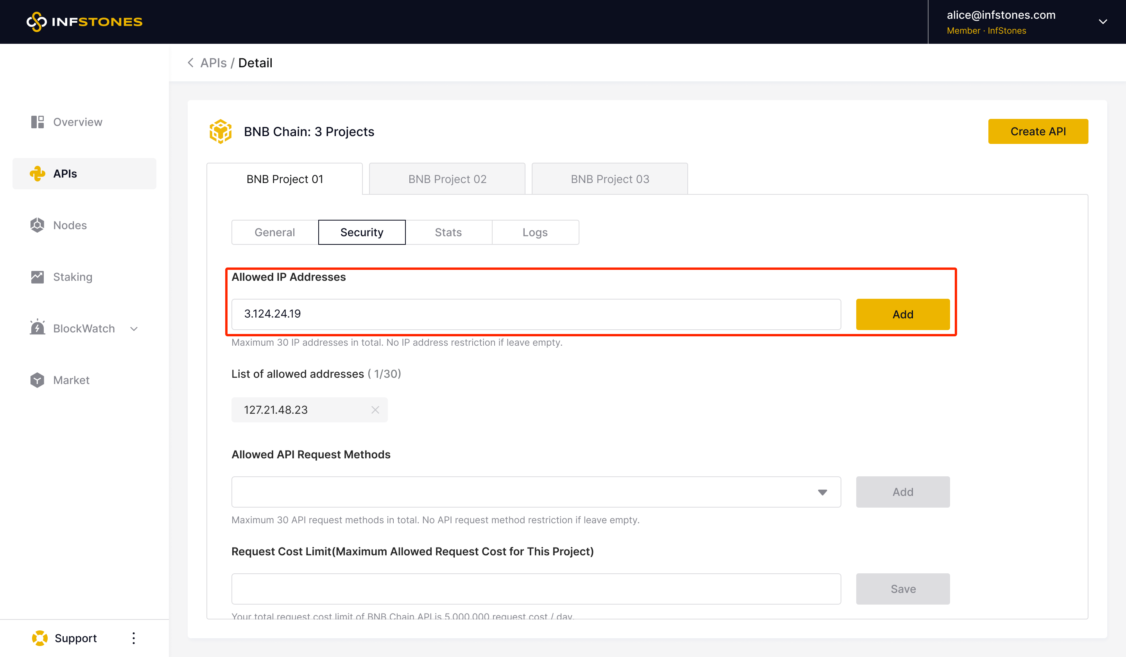The height and width of the screenshot is (657, 1126).
Task: Click the Nodes hexagon icon
Action: click(38, 225)
